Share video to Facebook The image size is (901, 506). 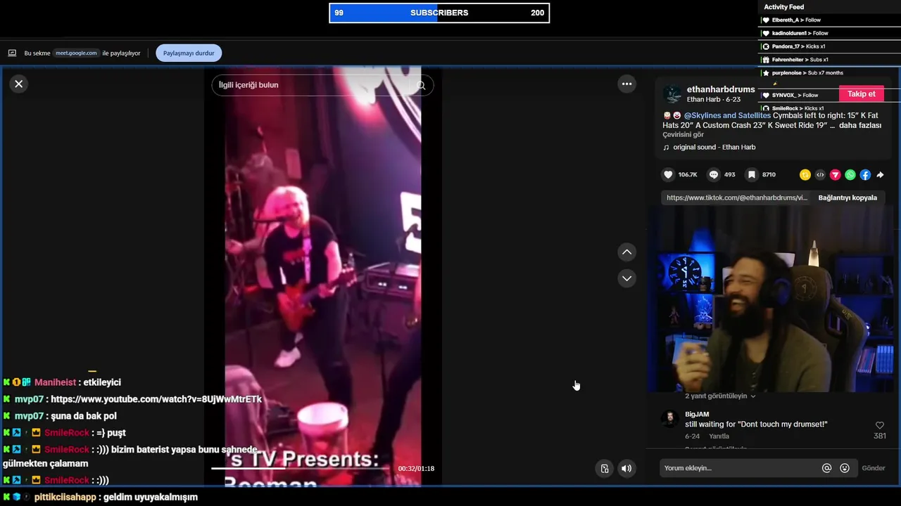tap(865, 175)
